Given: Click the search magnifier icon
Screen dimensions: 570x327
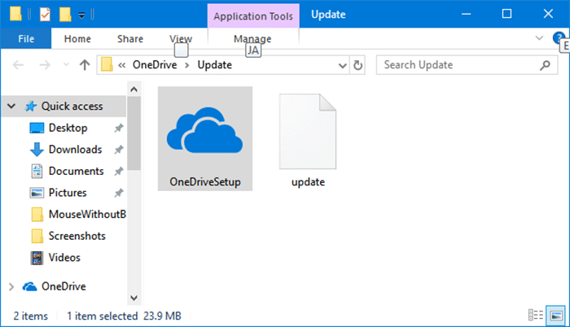Looking at the screenshot, I should (x=545, y=65).
